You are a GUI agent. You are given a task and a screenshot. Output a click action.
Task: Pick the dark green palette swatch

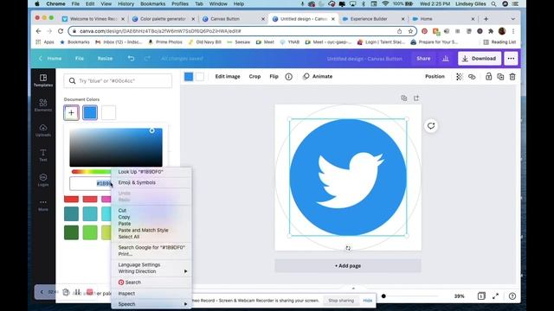(x=71, y=232)
